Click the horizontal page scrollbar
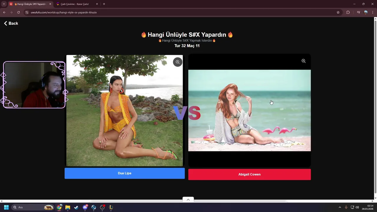377x212 pixels. [x=188, y=201]
